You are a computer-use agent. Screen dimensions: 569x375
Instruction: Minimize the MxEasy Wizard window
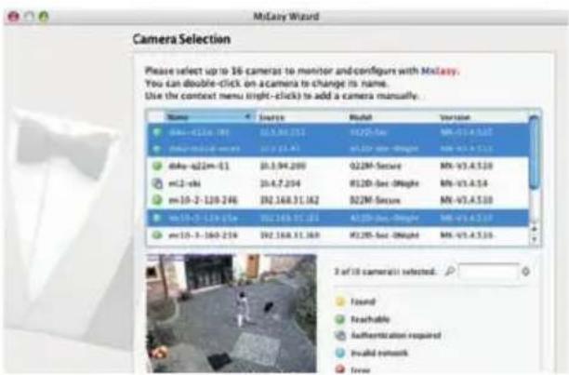(x=29, y=17)
